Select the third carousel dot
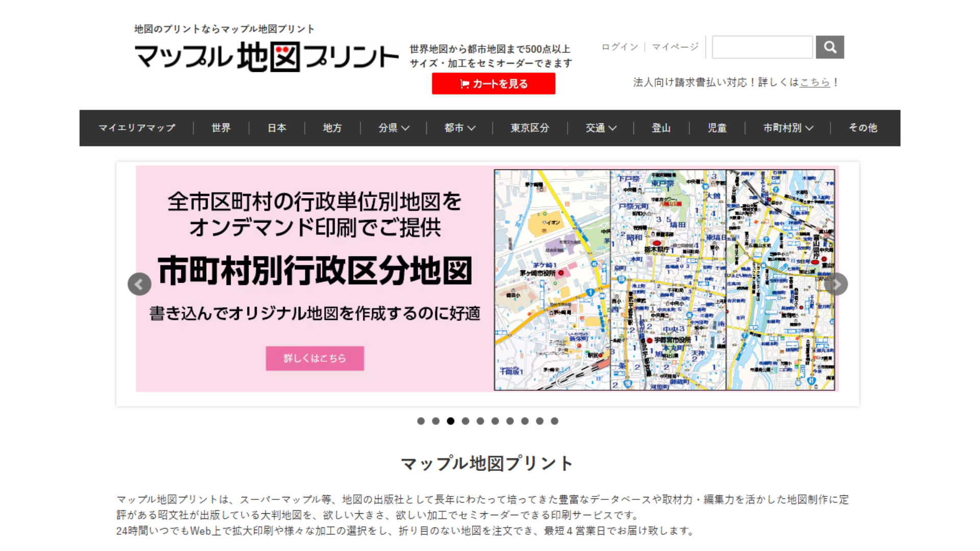980x551 pixels. 451,421
